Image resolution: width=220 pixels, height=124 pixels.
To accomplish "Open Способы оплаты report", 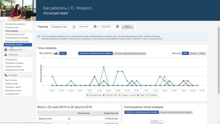I will pyautogui.click(x=12, y=28).
